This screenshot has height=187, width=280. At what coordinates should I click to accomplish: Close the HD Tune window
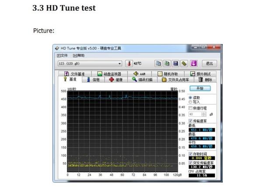[x=214, y=48]
